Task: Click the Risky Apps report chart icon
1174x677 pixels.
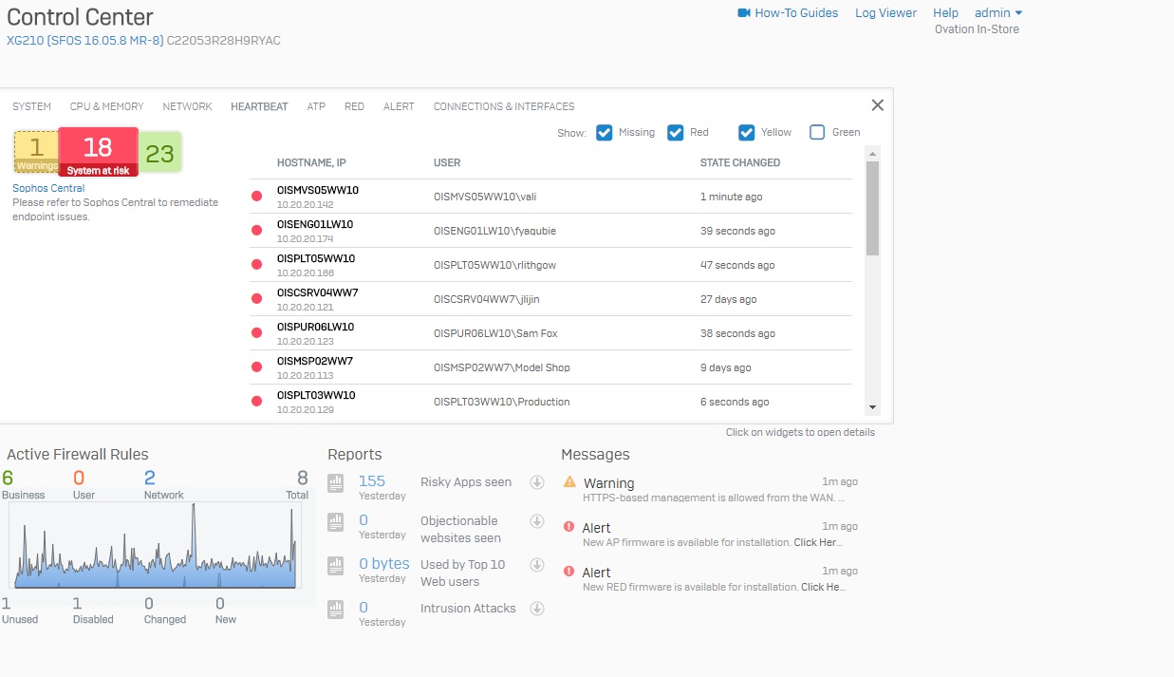Action: [335, 482]
